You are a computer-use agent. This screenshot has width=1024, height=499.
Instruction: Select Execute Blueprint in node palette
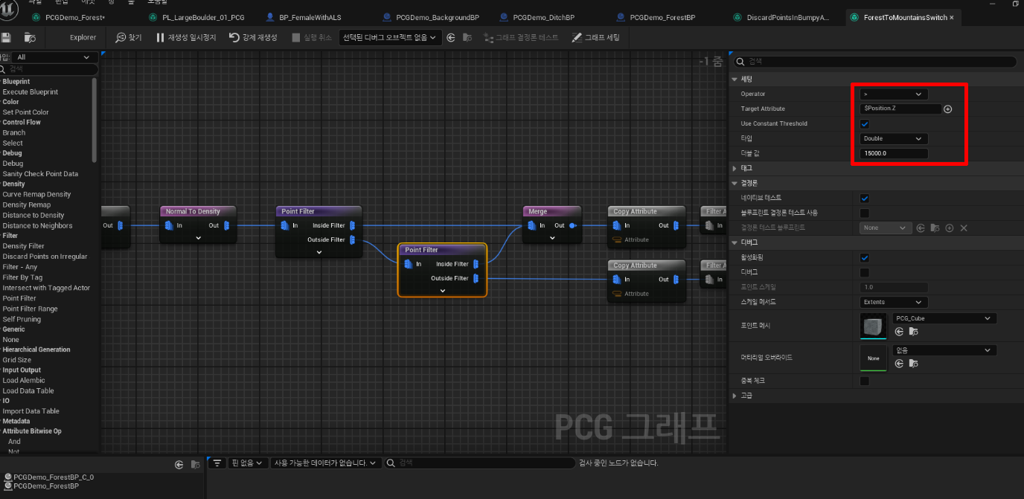click(x=31, y=92)
